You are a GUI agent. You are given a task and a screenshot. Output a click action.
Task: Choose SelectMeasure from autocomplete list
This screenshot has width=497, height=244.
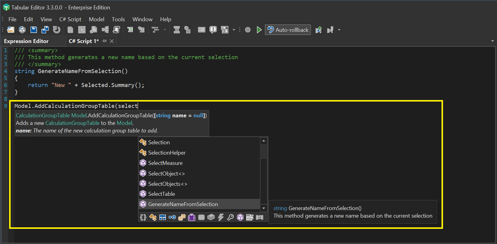coord(199,163)
